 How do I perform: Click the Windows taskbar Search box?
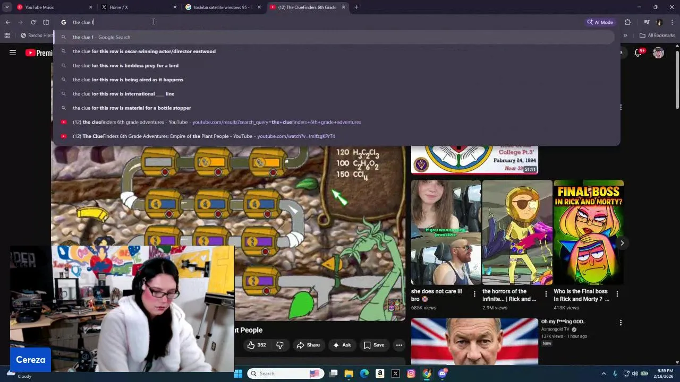(285, 374)
